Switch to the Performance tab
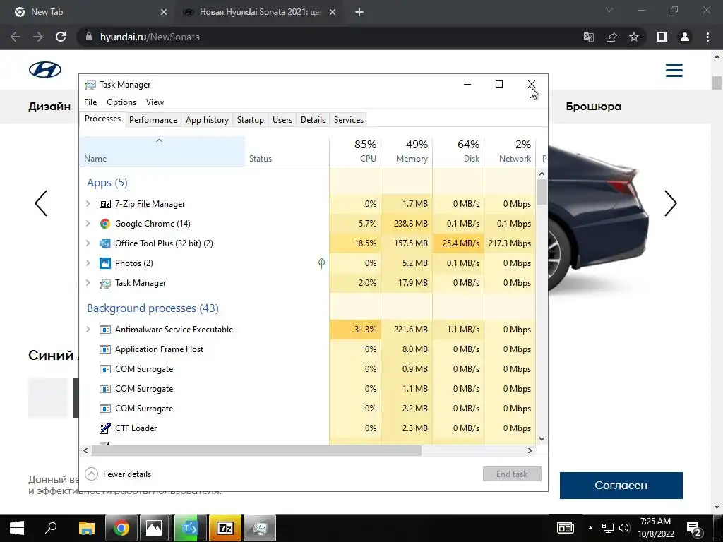The height and width of the screenshot is (542, 723). coord(153,120)
